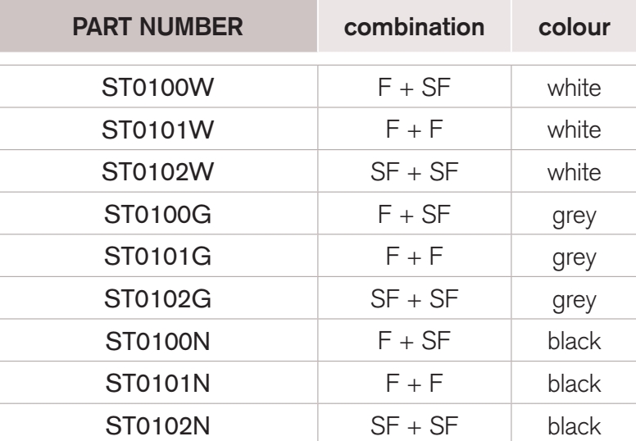Click the white colour cell for ST0102W
This screenshot has width=636, height=441.
575,171
